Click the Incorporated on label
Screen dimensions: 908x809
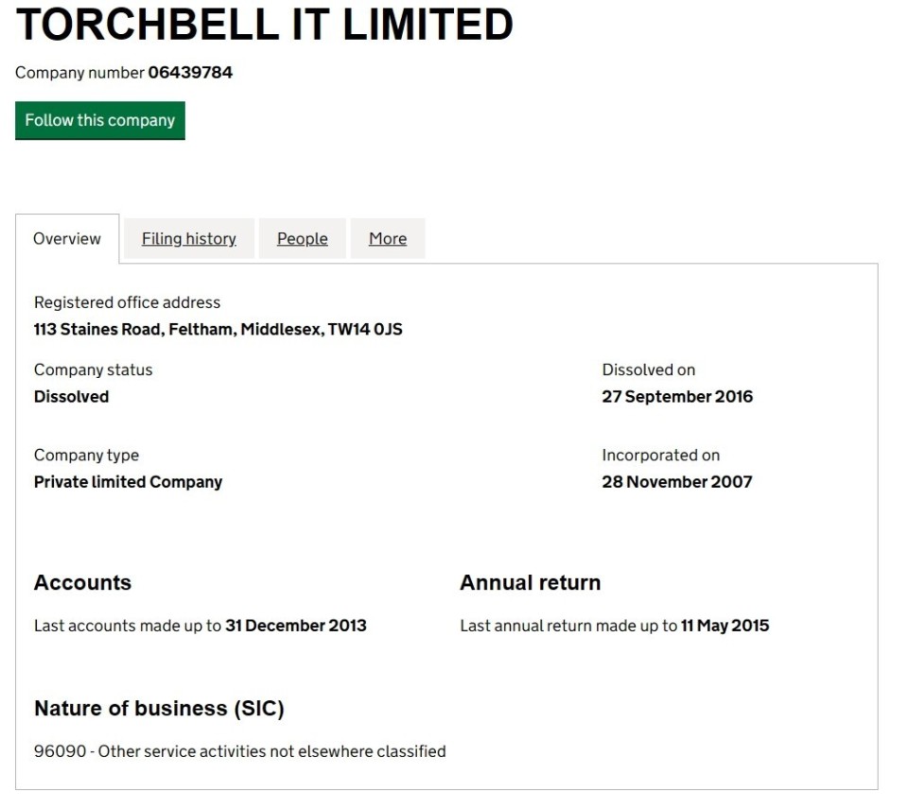click(x=661, y=455)
